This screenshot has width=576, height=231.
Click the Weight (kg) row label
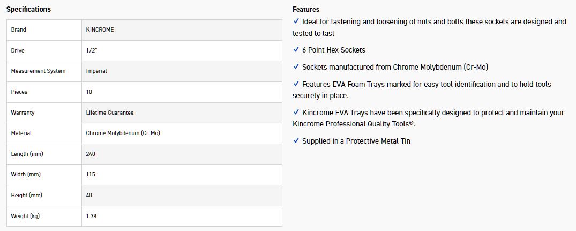[x=25, y=216]
